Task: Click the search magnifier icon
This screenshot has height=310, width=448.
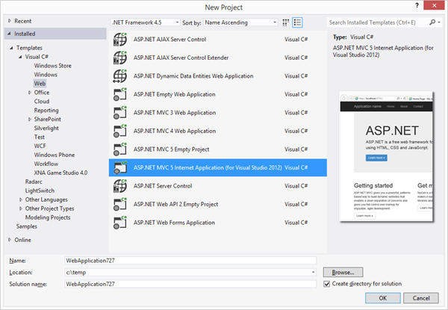Action: click(x=432, y=22)
